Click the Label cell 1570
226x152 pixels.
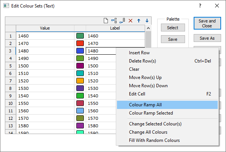[101, 118]
